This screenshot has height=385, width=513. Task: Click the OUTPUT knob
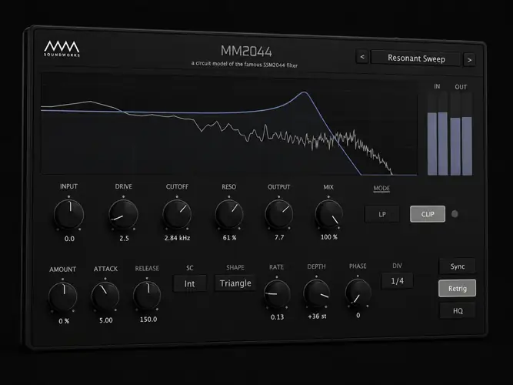pos(278,214)
